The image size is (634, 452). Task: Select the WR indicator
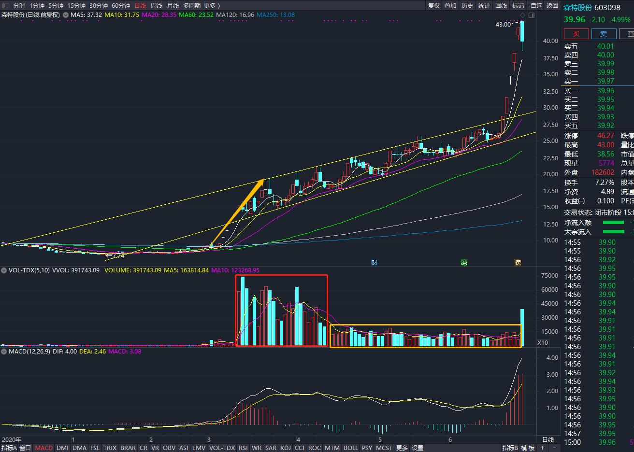(257, 448)
